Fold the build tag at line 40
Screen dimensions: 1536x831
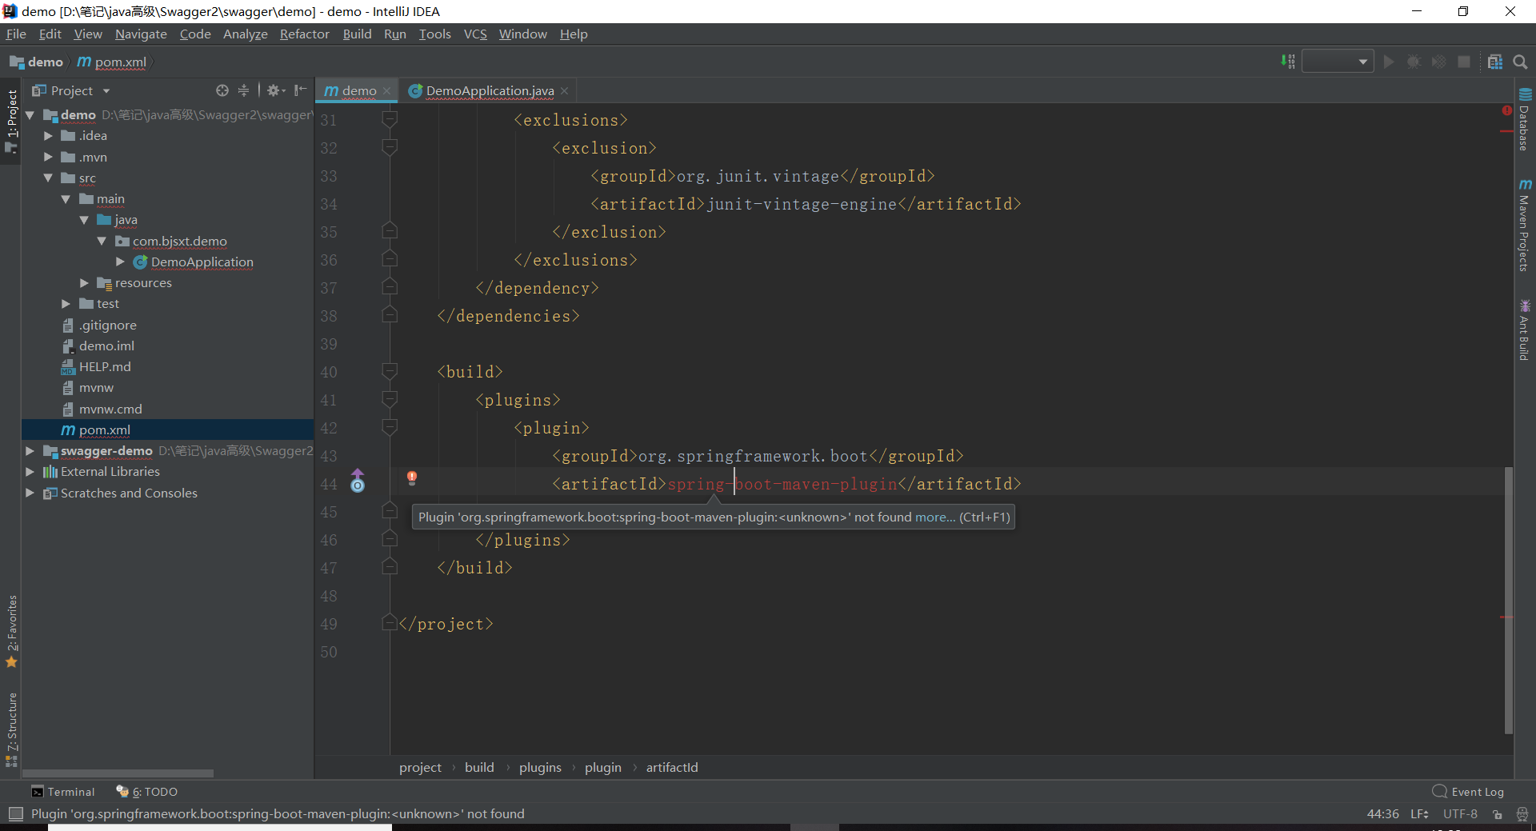(390, 371)
